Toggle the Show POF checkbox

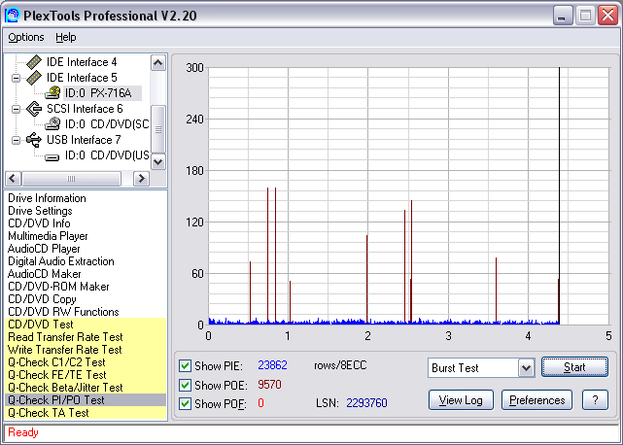pyautogui.click(x=185, y=403)
